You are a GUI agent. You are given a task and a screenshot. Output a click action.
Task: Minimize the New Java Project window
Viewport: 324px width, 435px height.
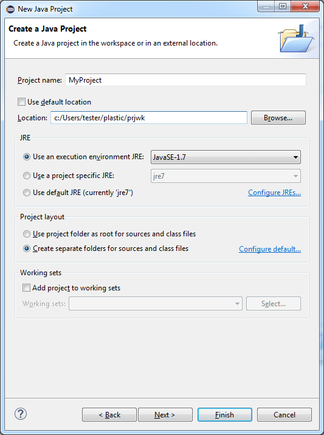pos(266,7)
